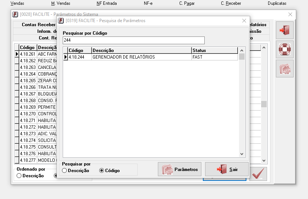Close the Pesquisa de Parâmetros dialog
The height and width of the screenshot is (199, 308).
pyautogui.click(x=244, y=21)
